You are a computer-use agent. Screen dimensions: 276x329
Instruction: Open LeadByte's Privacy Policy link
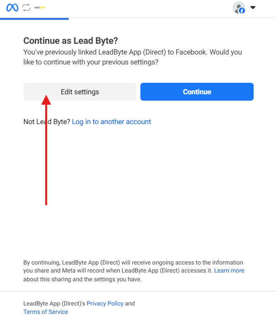(105, 304)
